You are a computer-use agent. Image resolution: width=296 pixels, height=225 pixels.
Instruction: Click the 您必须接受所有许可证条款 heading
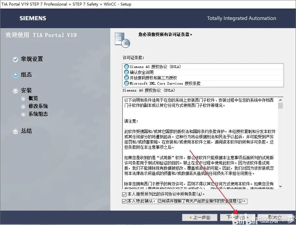click(165, 34)
